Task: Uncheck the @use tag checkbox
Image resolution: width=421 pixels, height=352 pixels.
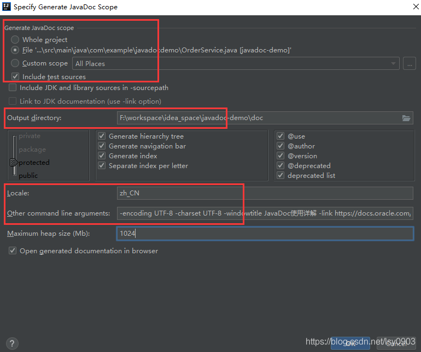Action: pyautogui.click(x=280, y=136)
